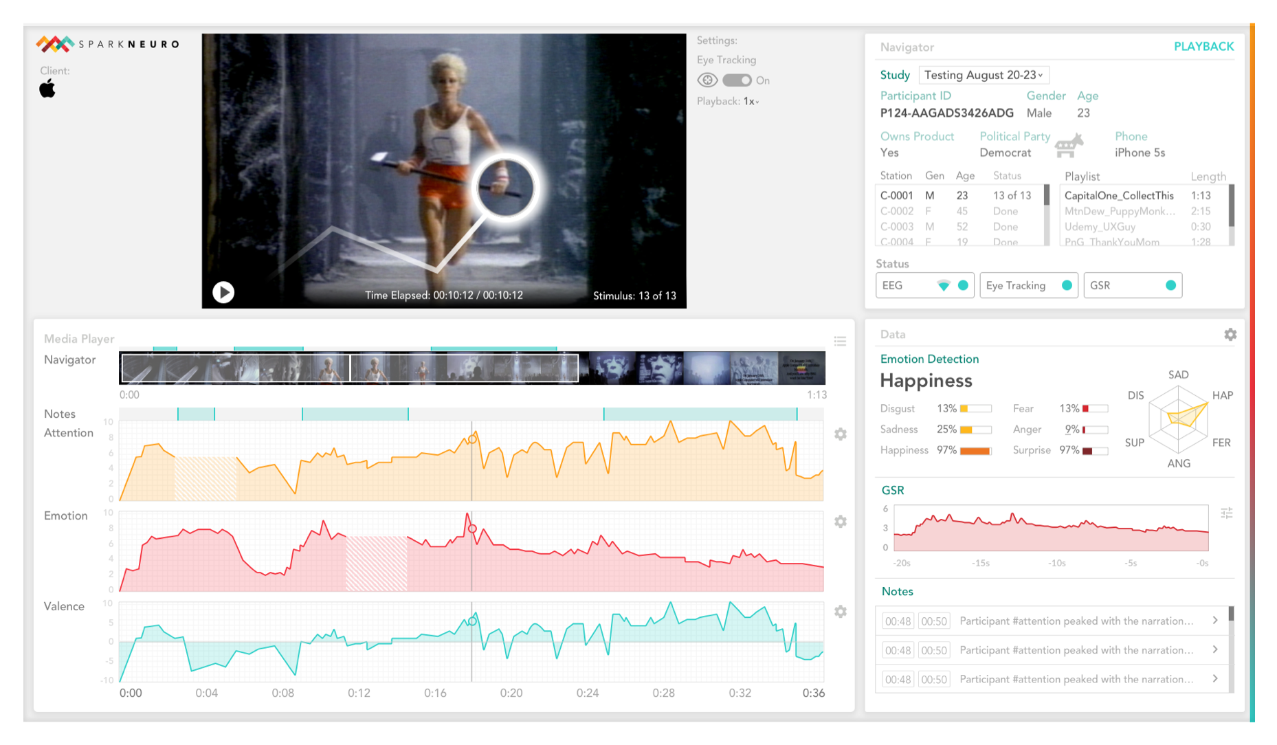Click the emotion radar chart
This screenshot has width=1277, height=745.
[1178, 419]
